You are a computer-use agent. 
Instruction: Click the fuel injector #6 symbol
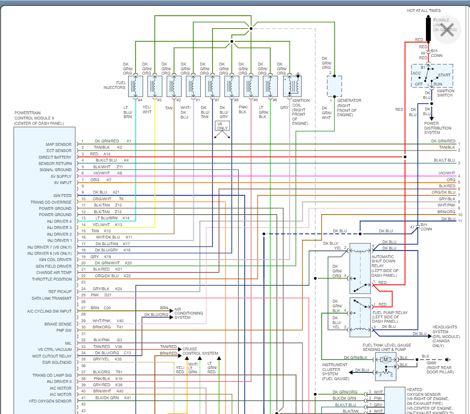(x=271, y=86)
